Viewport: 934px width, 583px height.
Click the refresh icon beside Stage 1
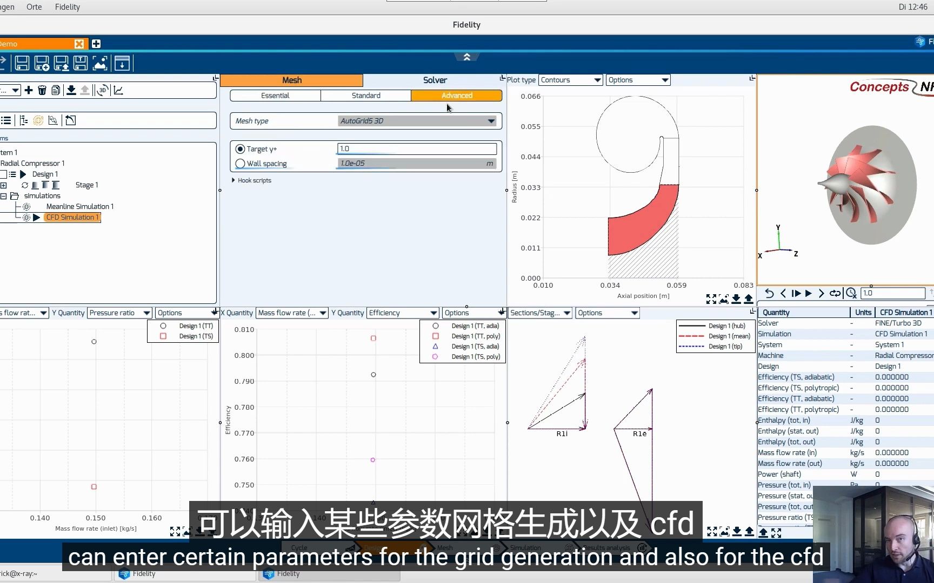point(25,185)
